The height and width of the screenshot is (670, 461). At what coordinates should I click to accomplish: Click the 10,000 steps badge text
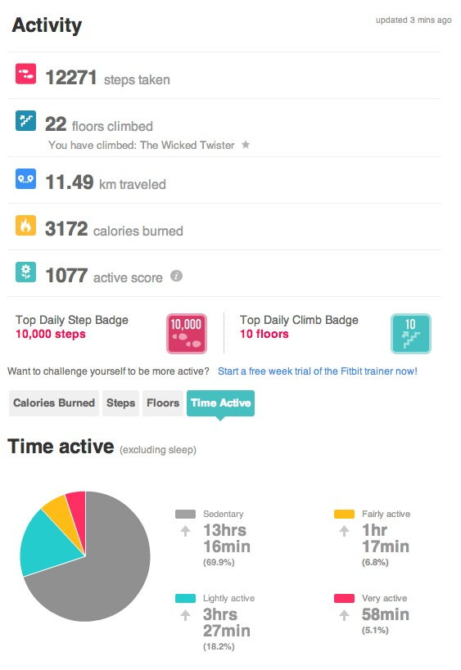(x=51, y=334)
